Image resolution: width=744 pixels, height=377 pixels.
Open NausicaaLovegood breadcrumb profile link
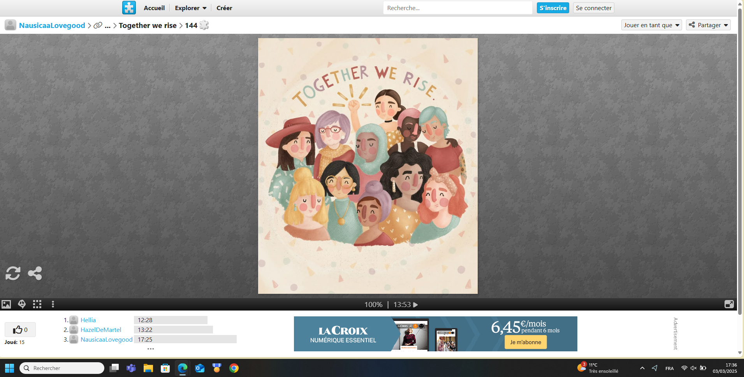point(52,25)
